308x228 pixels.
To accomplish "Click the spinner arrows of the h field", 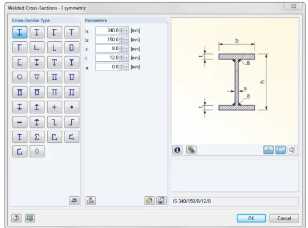I will pyautogui.click(x=122, y=31).
